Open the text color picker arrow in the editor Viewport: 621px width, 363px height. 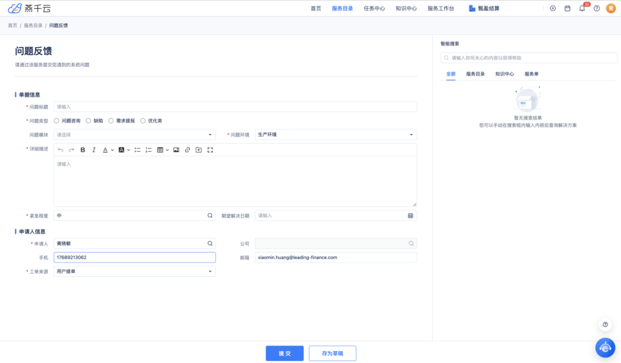pyautogui.click(x=112, y=150)
